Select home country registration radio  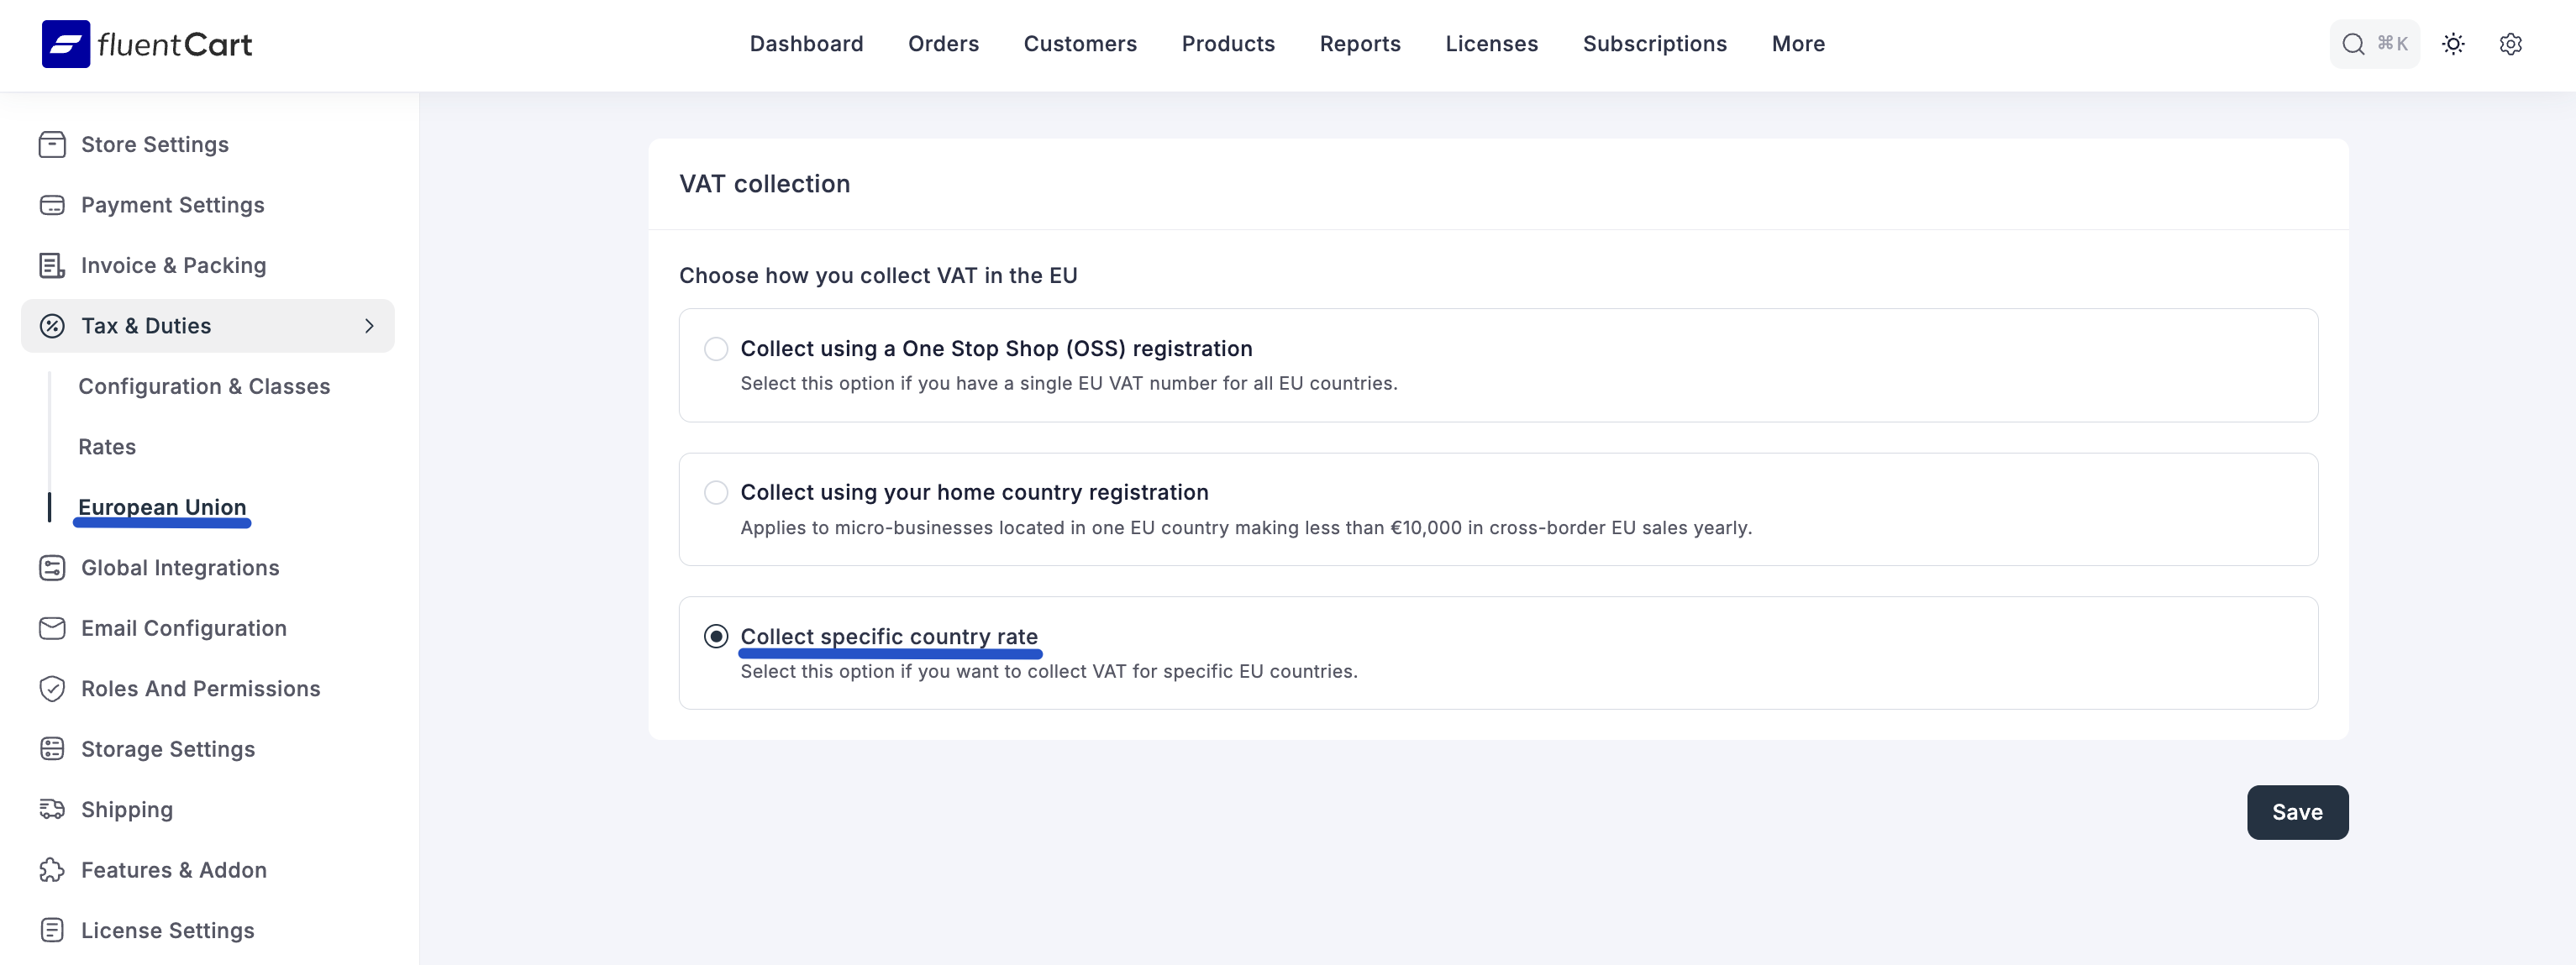point(716,493)
